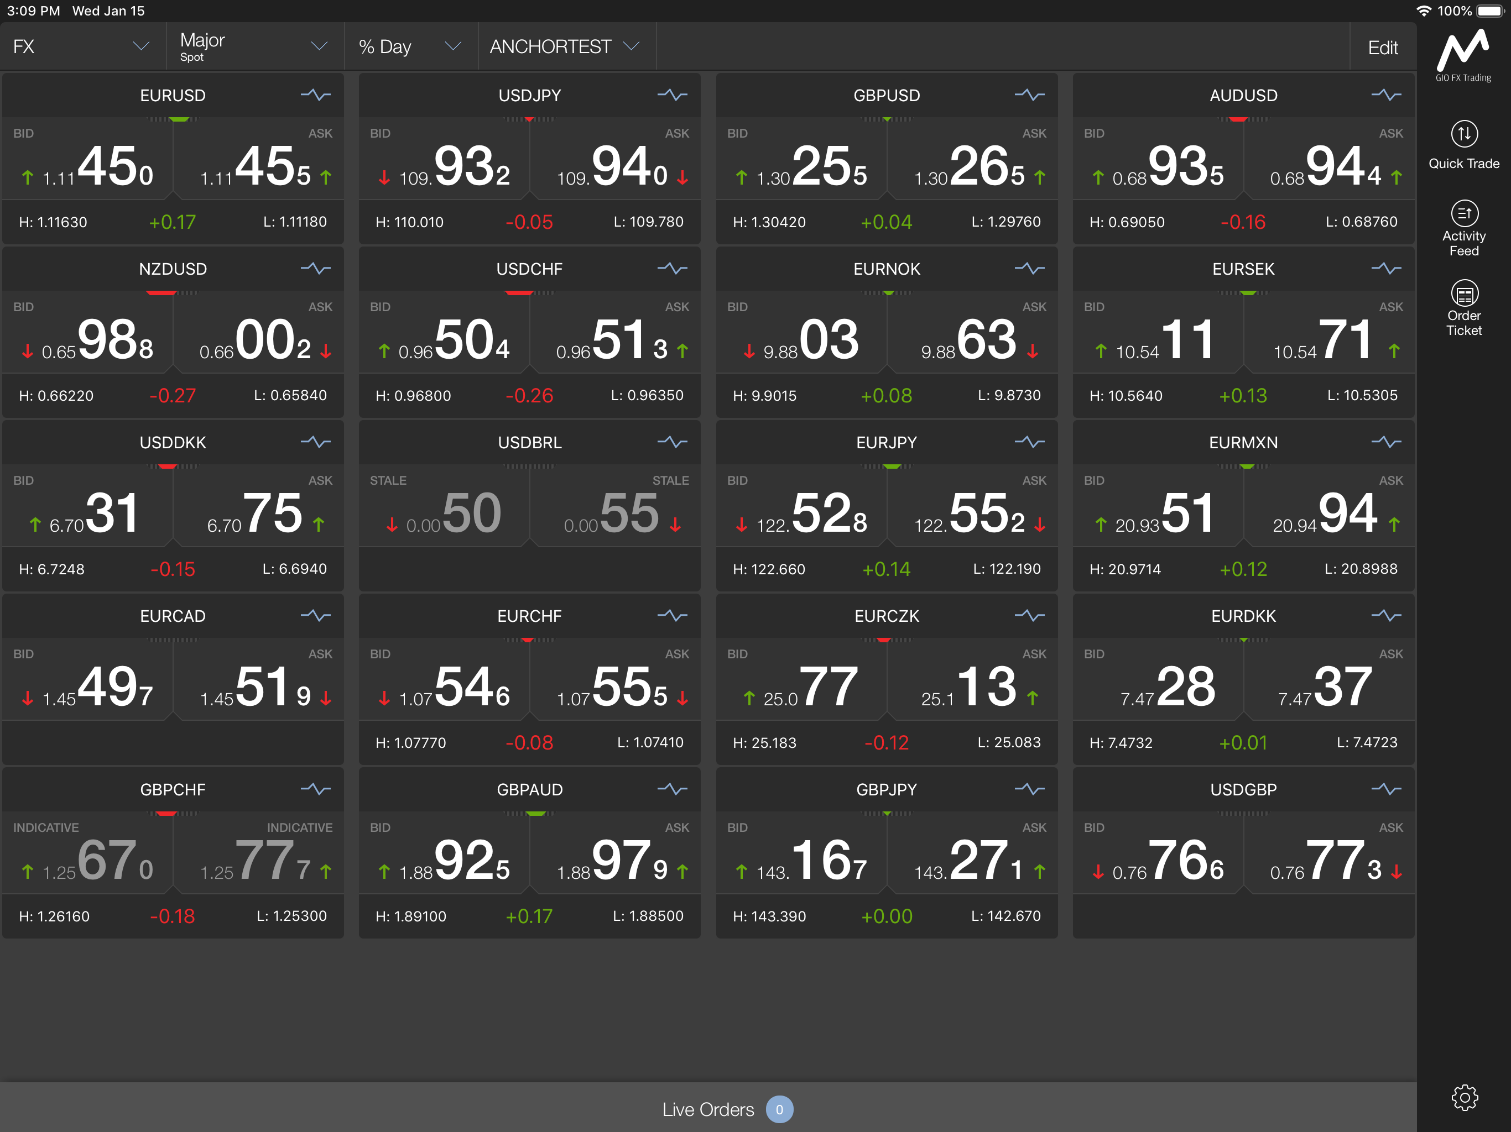Buy EURJPY at ask 122.552
1511x1132 pixels.
tap(972, 505)
